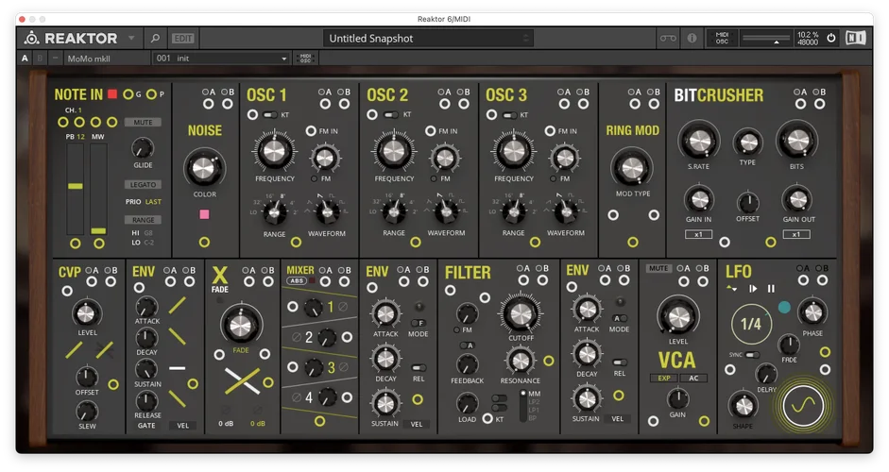Image resolution: width=889 pixels, height=472 pixels.
Task: Toggle the OSC 1 KT switch
Action: point(270,114)
